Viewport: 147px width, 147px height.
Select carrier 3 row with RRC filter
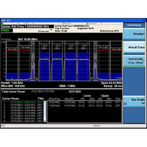click(x=22, y=108)
